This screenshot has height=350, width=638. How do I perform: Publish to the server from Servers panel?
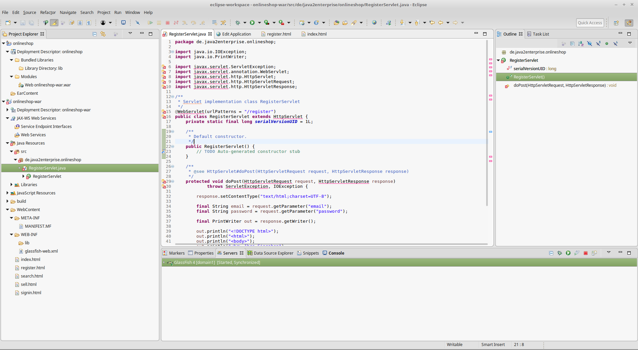tap(594, 253)
